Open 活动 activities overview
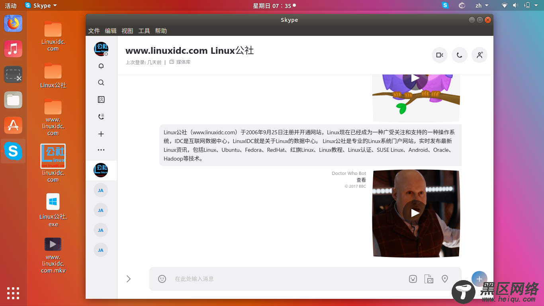 pos(11,6)
